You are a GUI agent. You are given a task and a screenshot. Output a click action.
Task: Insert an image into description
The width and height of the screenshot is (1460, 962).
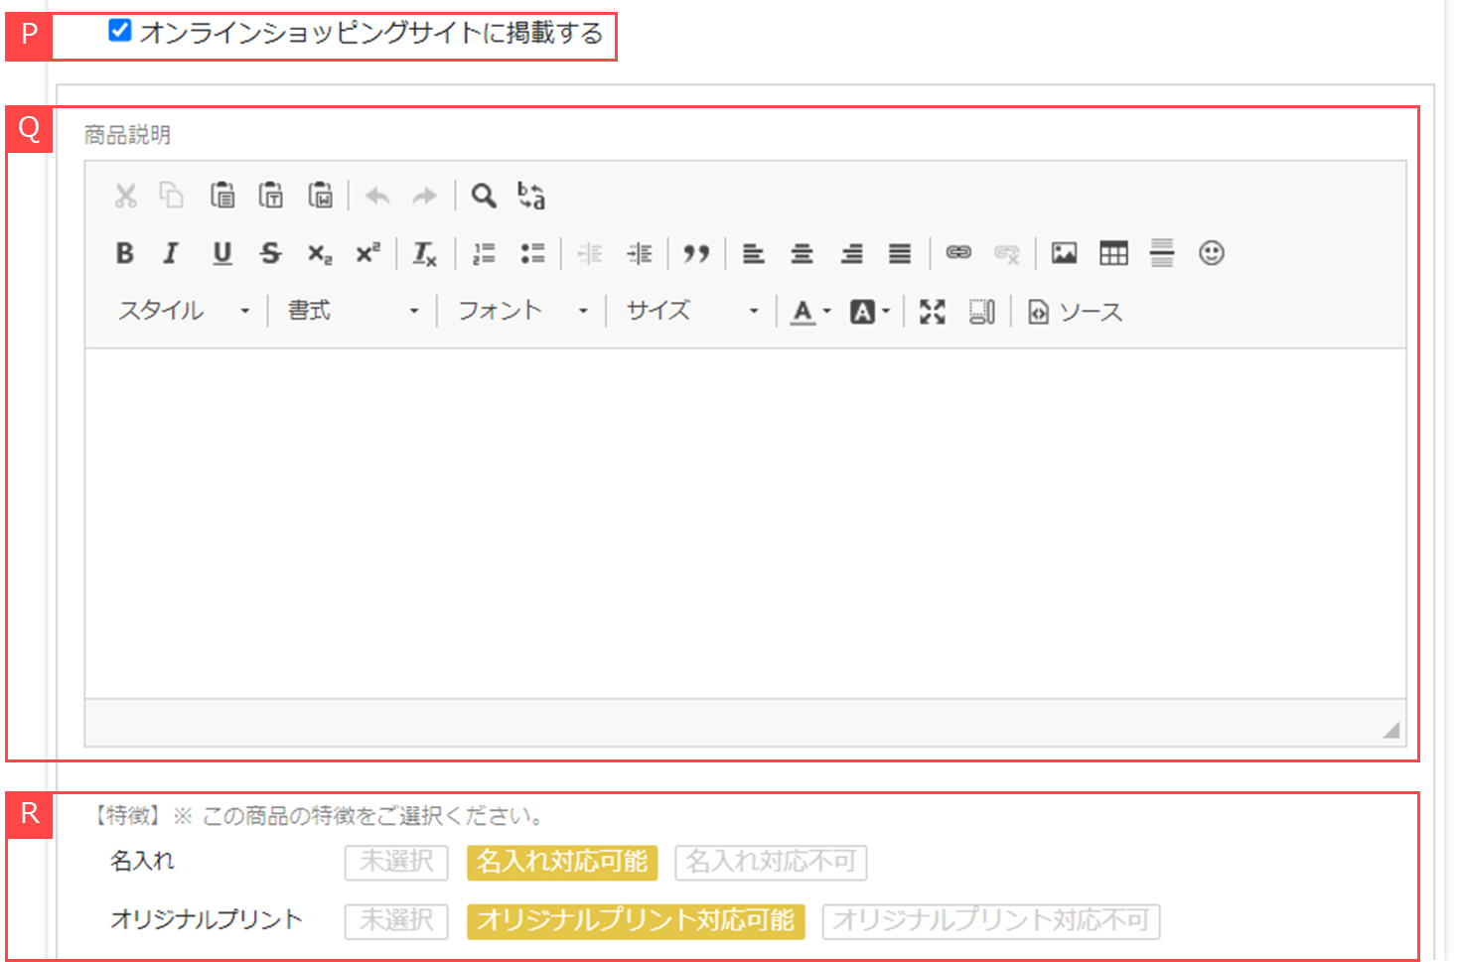(x=1064, y=253)
